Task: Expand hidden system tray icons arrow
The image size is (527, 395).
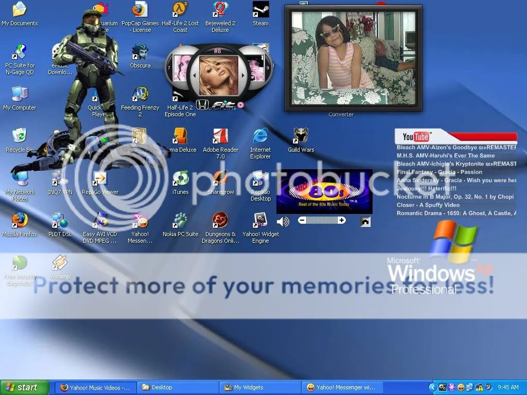Action: (433, 388)
